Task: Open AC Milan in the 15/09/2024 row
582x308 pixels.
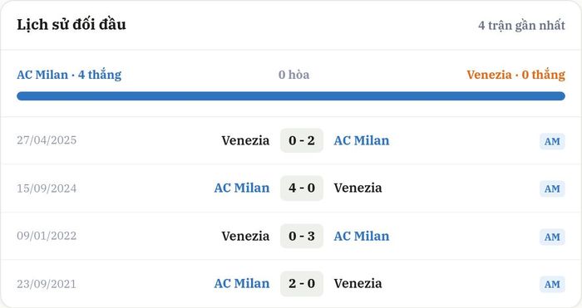Action: point(242,188)
